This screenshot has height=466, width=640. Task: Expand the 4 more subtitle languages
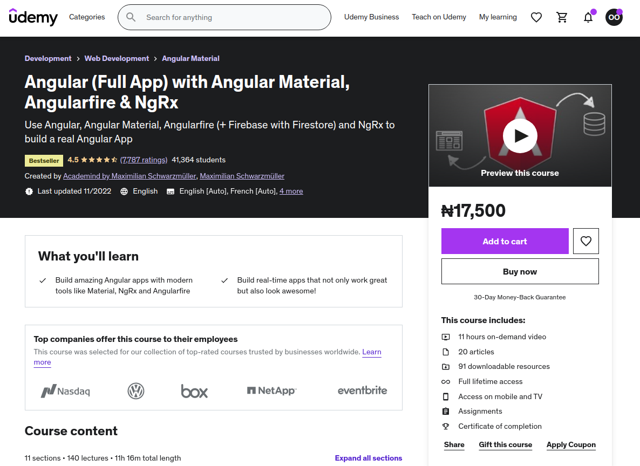291,191
